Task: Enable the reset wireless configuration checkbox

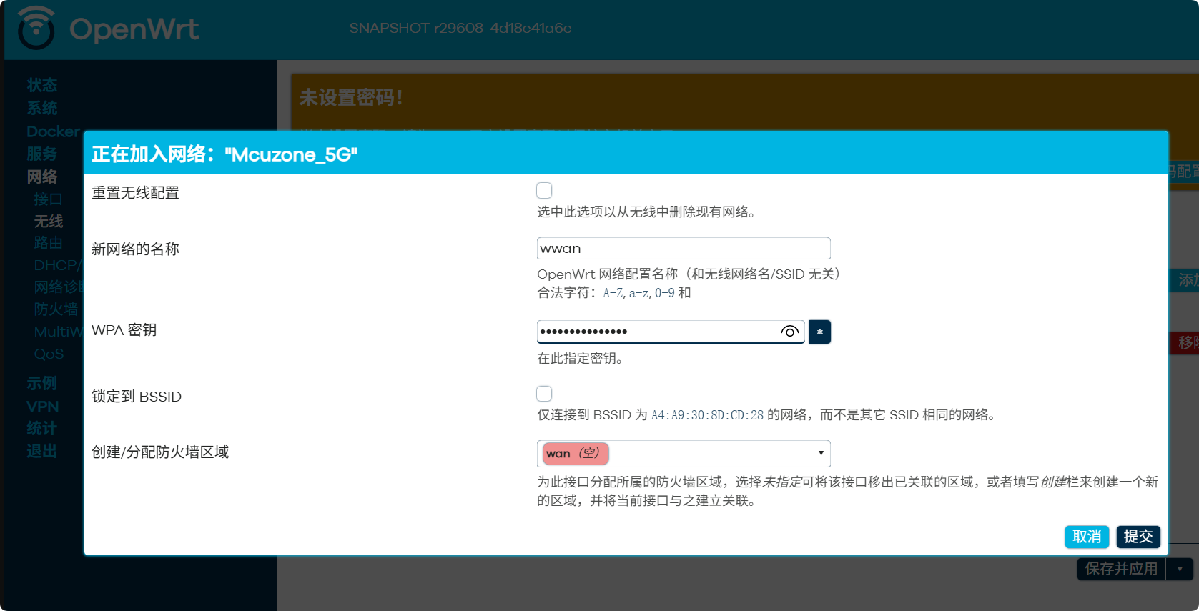Action: coord(544,191)
